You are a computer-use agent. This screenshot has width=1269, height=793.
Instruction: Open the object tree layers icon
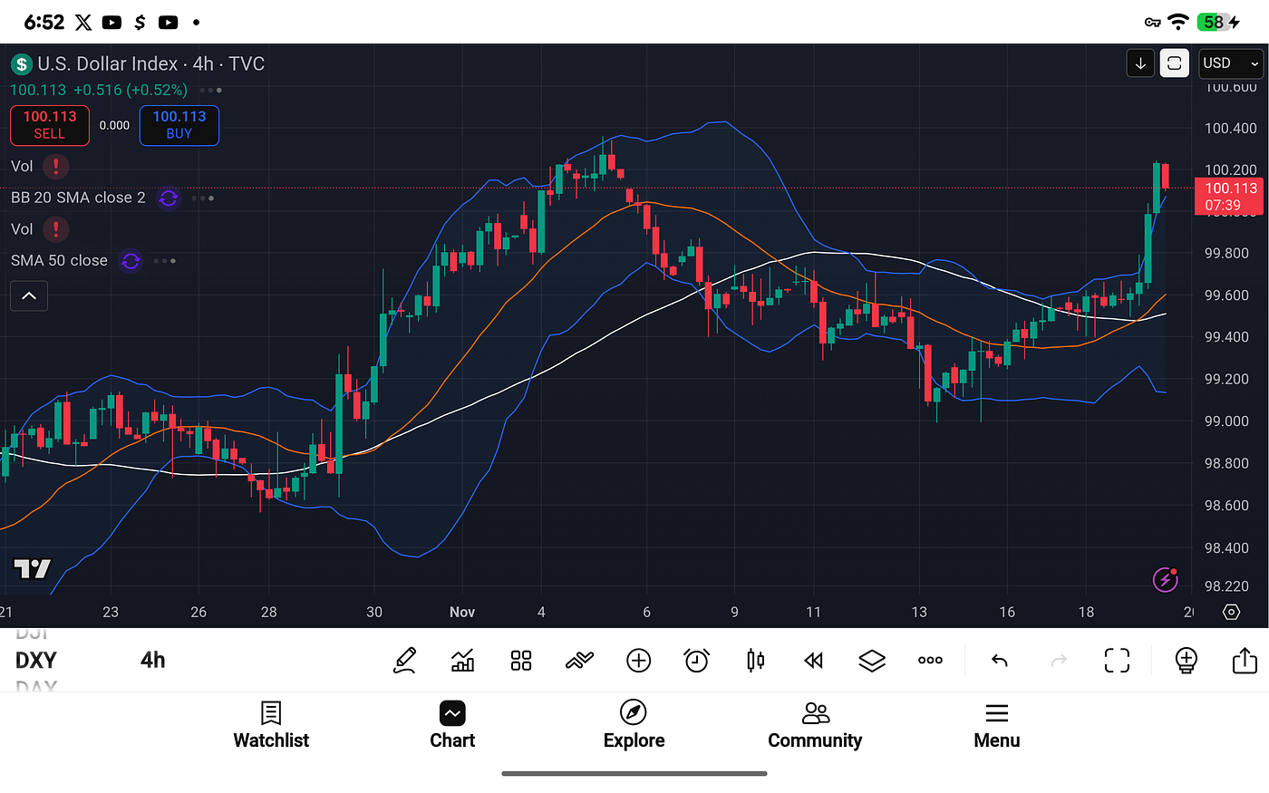click(x=872, y=661)
